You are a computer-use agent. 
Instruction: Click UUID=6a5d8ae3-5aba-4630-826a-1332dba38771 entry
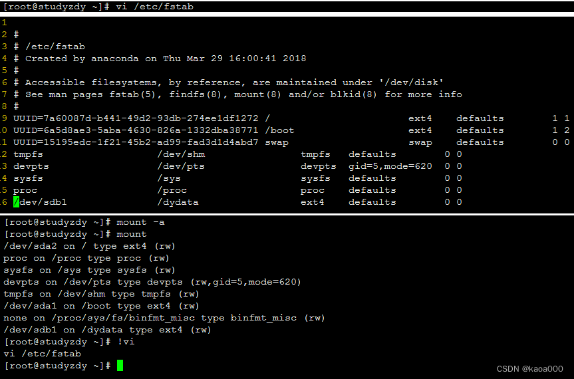136,130
